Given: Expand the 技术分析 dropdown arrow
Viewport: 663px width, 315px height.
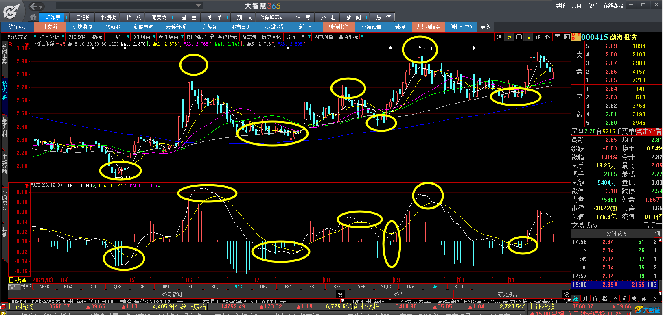Looking at the screenshot, I should [x=63, y=37].
